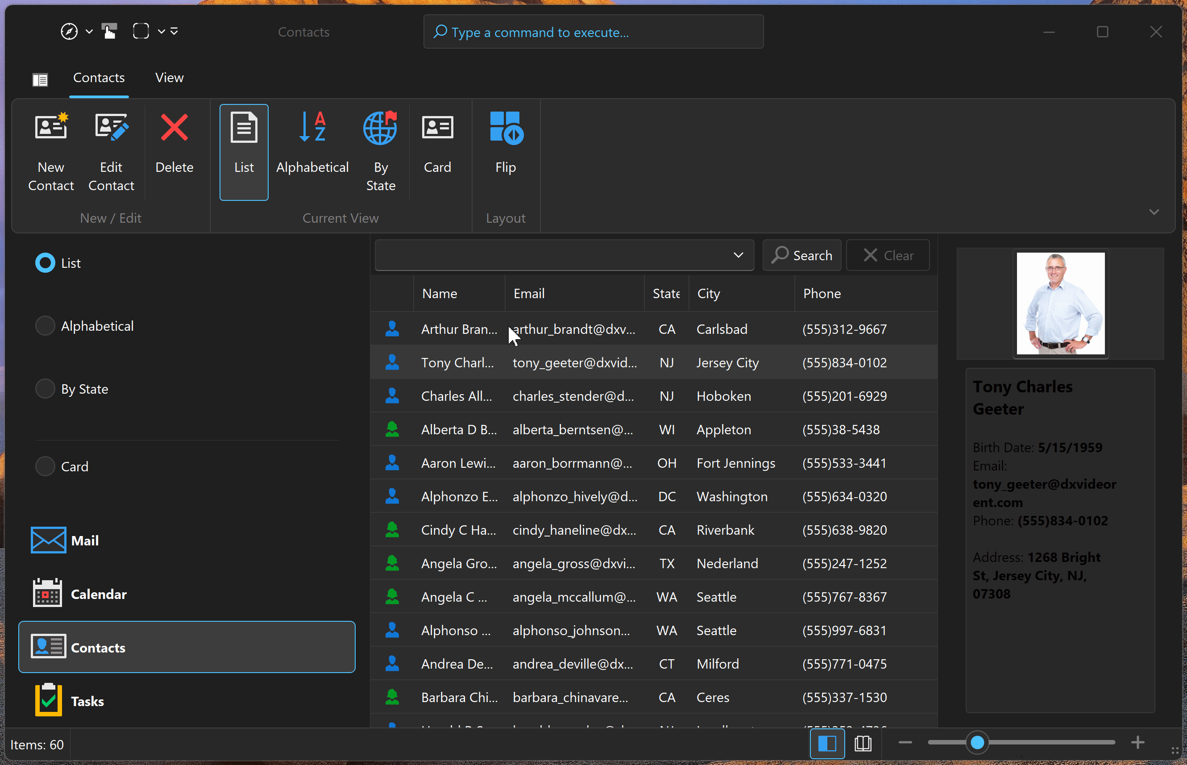1187x765 pixels.
Task: Select the Alphabetical radio button
Action: 45,325
